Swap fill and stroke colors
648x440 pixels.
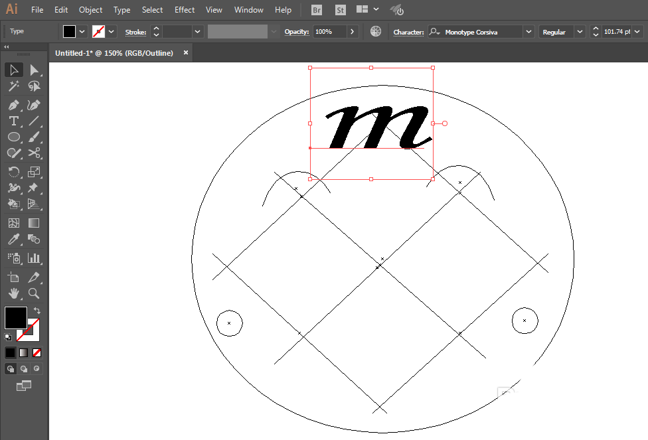tap(37, 311)
